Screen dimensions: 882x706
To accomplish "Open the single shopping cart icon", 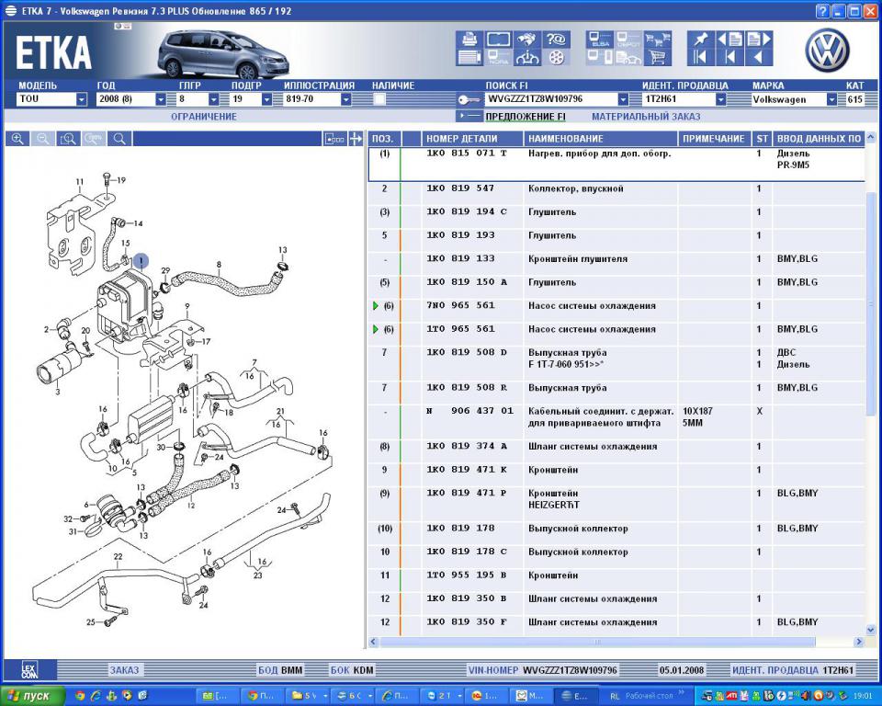I will pos(658,57).
